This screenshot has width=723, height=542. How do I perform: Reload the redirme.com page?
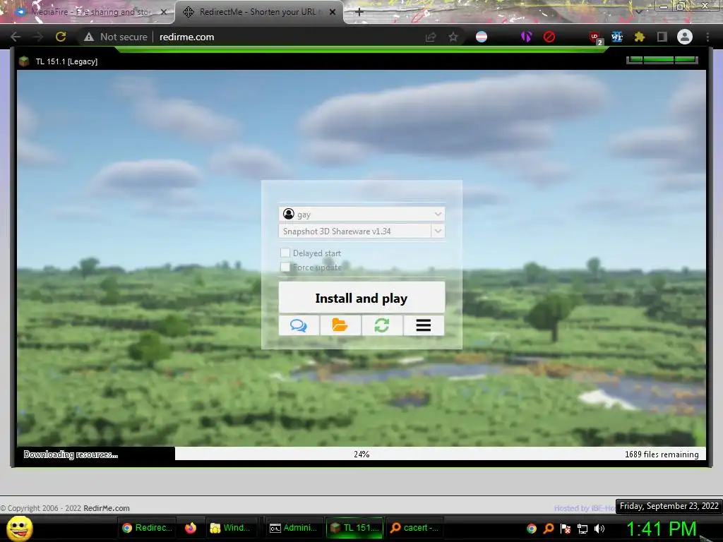[61, 37]
